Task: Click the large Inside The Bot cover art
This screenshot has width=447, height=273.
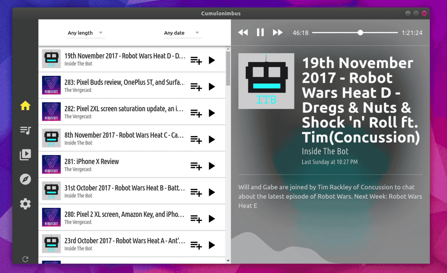Action: coord(266,81)
